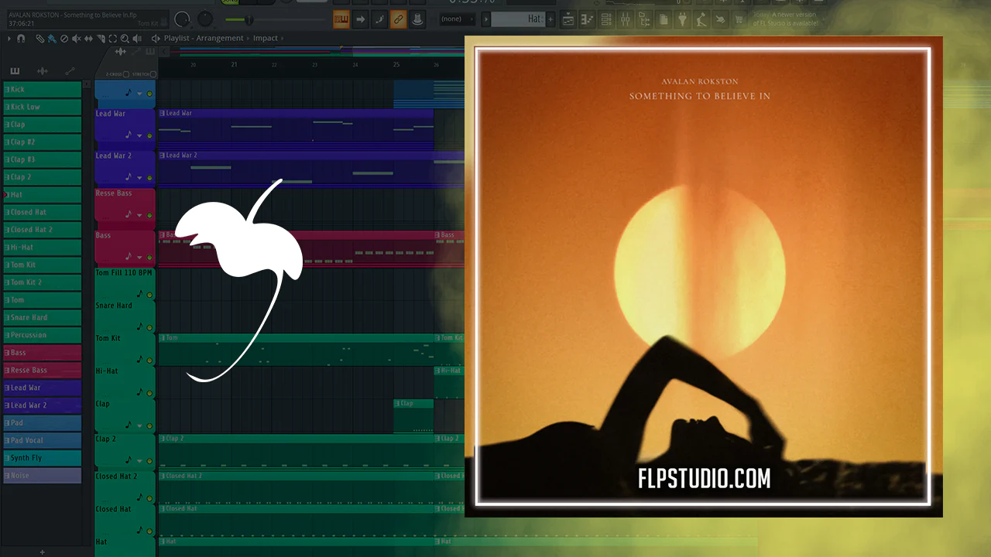Mute the Lead War 2 track

coord(149,178)
